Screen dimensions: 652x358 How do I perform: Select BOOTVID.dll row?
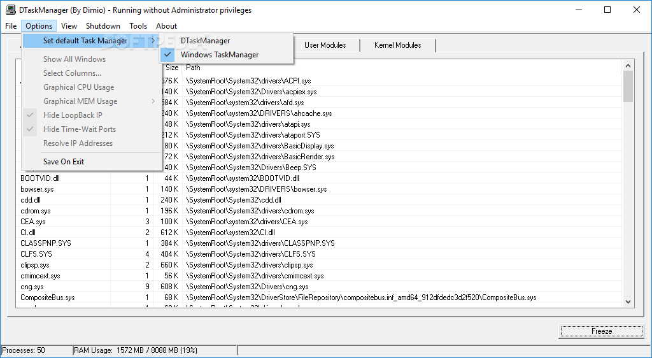pyautogui.click(x=320, y=178)
